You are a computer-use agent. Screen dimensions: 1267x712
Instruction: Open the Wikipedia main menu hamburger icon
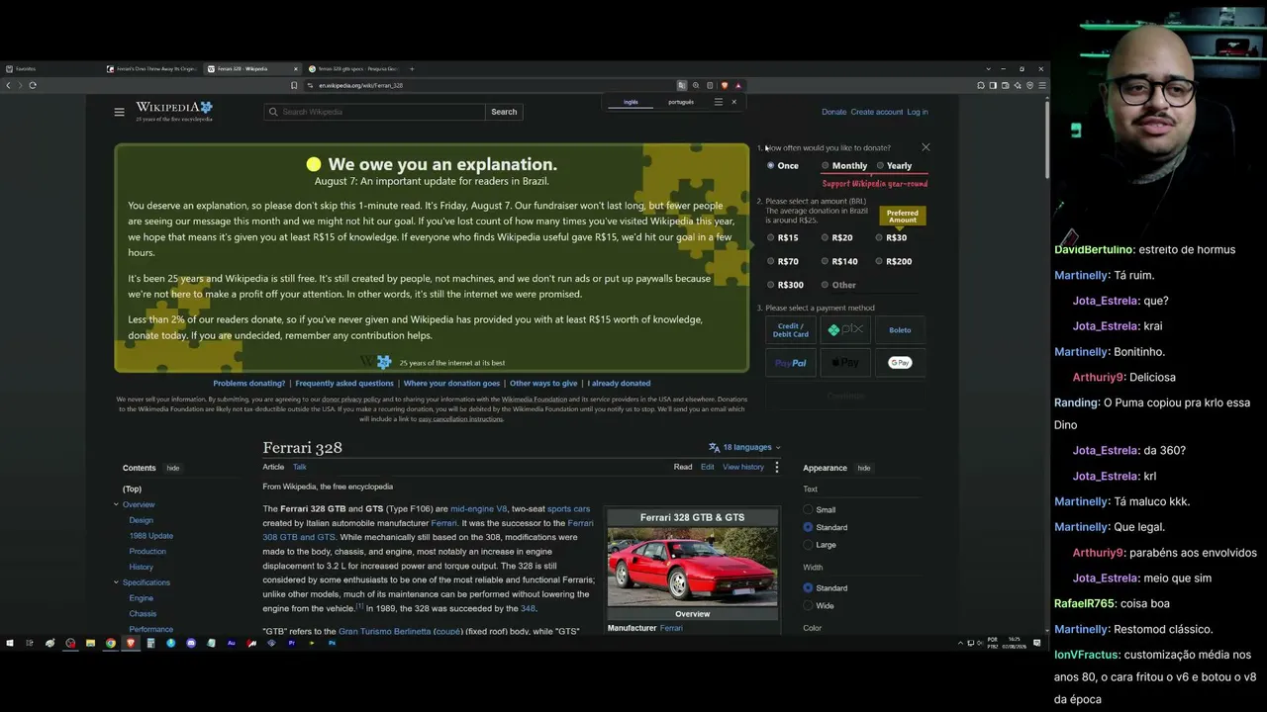click(119, 112)
